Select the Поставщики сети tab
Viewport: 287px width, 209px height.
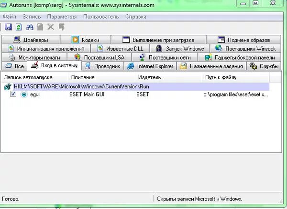tap(165, 57)
